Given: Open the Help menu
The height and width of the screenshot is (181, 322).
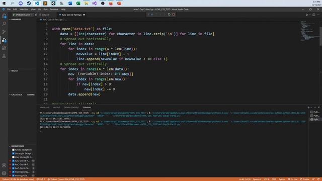Looking at the screenshot, I should click(x=63, y=9).
